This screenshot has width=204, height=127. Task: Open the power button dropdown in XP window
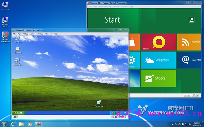[16, 117]
